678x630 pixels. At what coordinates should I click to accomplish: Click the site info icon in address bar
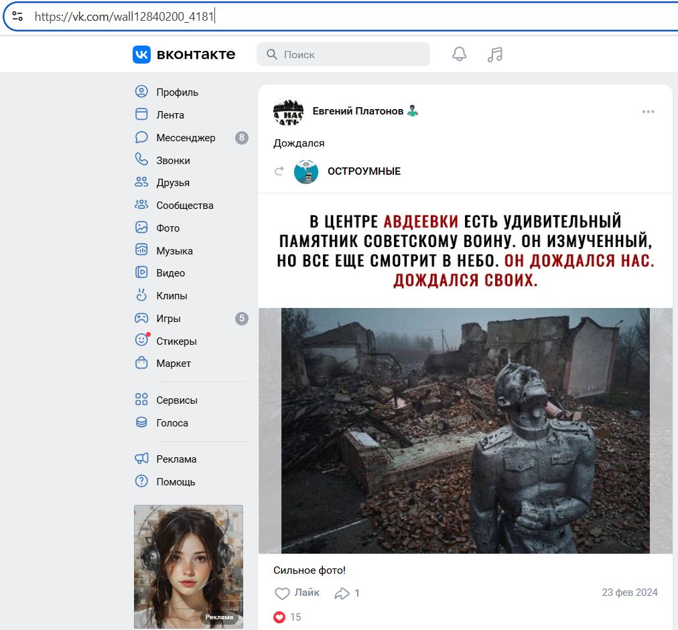coord(17,17)
